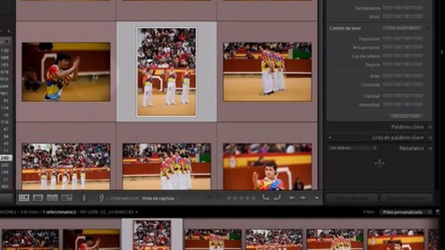Screen dimensions: 445x250
Task: Increase Claridad with rightmost step button
Action: pyautogui.click(x=418, y=96)
